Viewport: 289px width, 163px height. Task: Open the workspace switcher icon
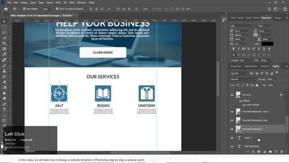276,9
